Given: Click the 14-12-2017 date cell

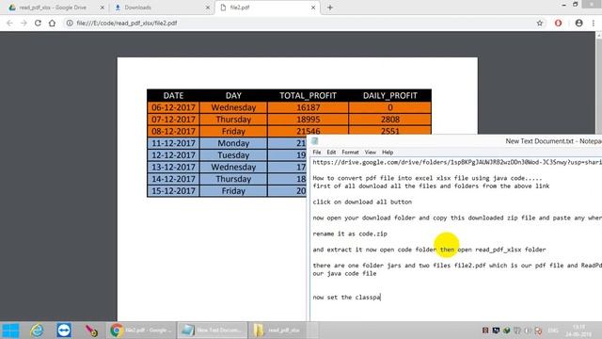Looking at the screenshot, I should (x=173, y=179).
